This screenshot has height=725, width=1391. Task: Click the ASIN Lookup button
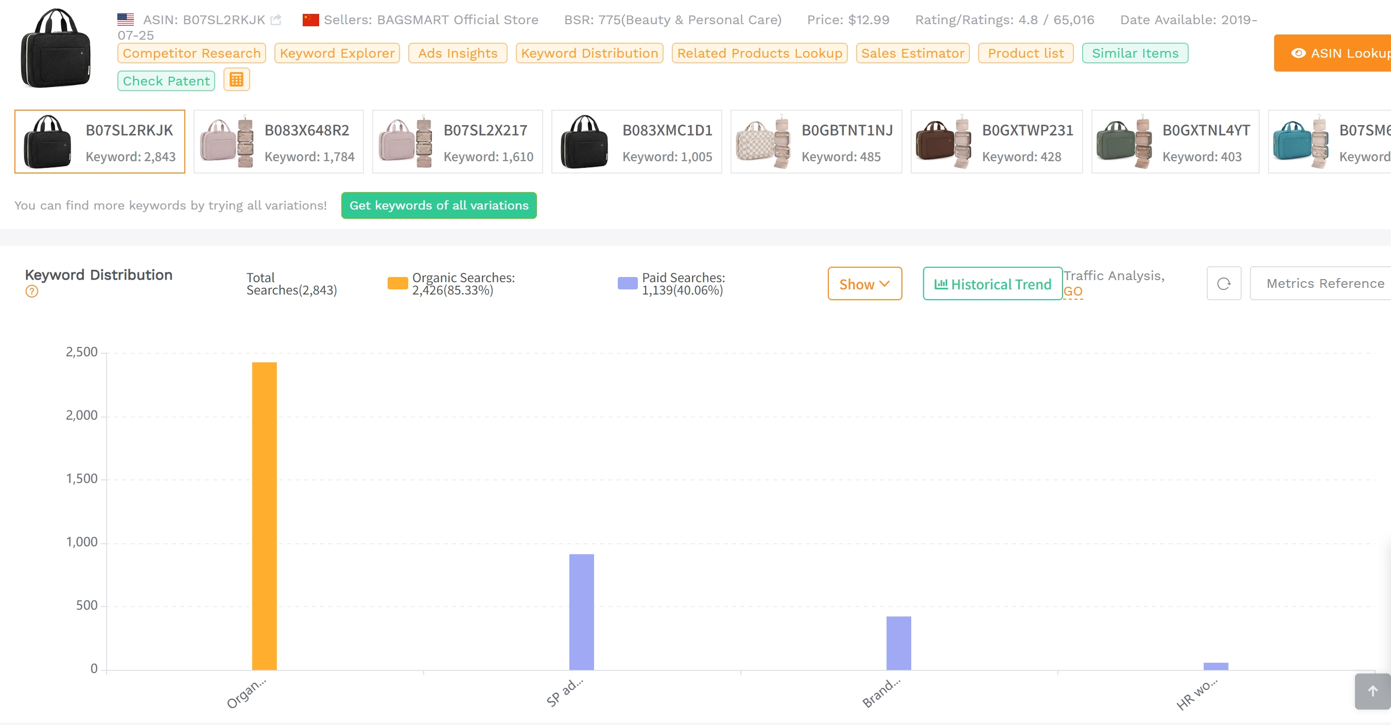click(x=1332, y=53)
